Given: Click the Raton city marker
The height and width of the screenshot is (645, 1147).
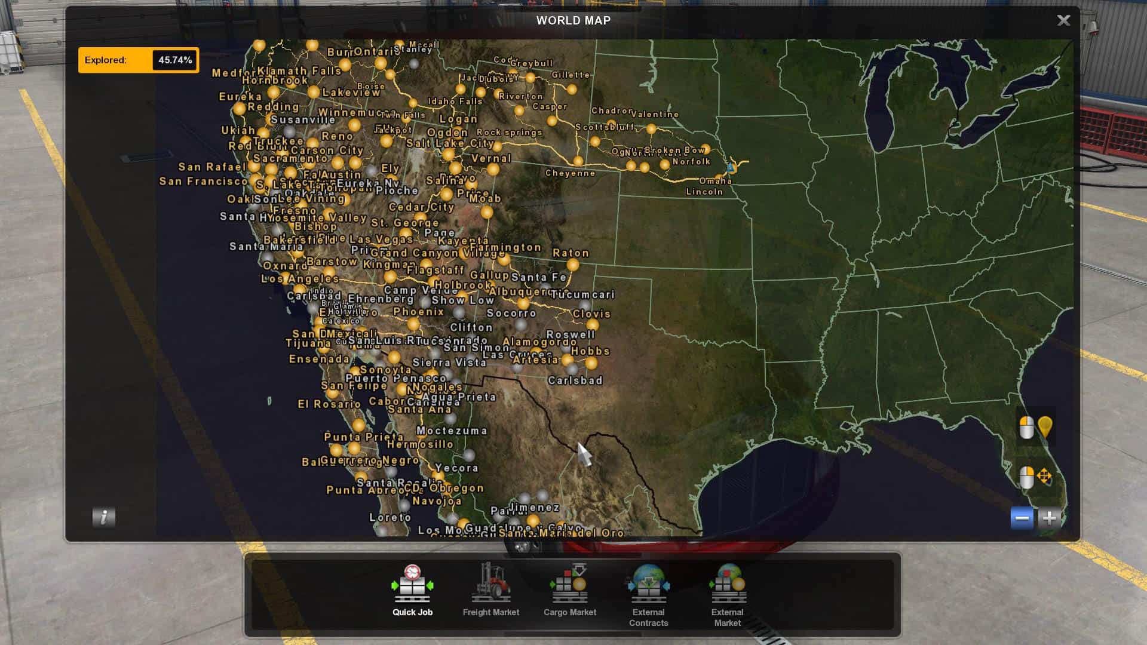Looking at the screenshot, I should [x=572, y=265].
